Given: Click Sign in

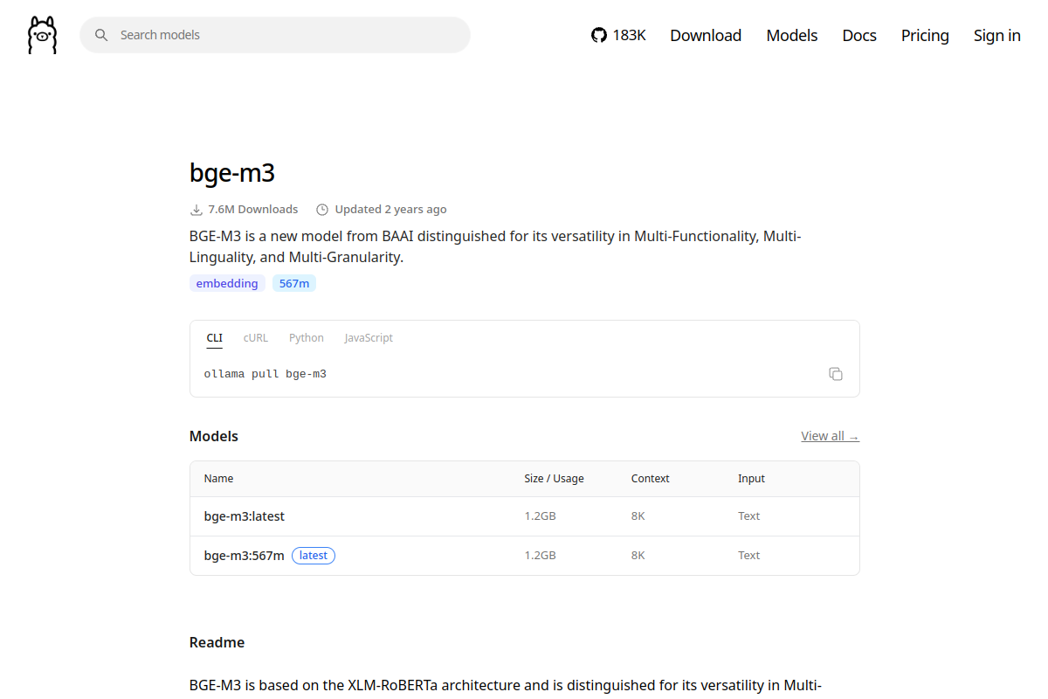Looking at the screenshot, I should click(x=997, y=35).
